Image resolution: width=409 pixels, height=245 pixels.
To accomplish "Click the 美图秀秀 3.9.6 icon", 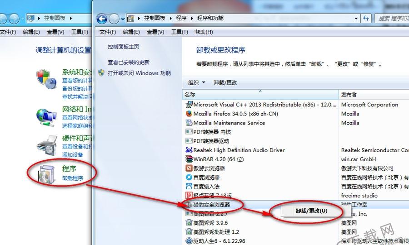I will point(189,223).
